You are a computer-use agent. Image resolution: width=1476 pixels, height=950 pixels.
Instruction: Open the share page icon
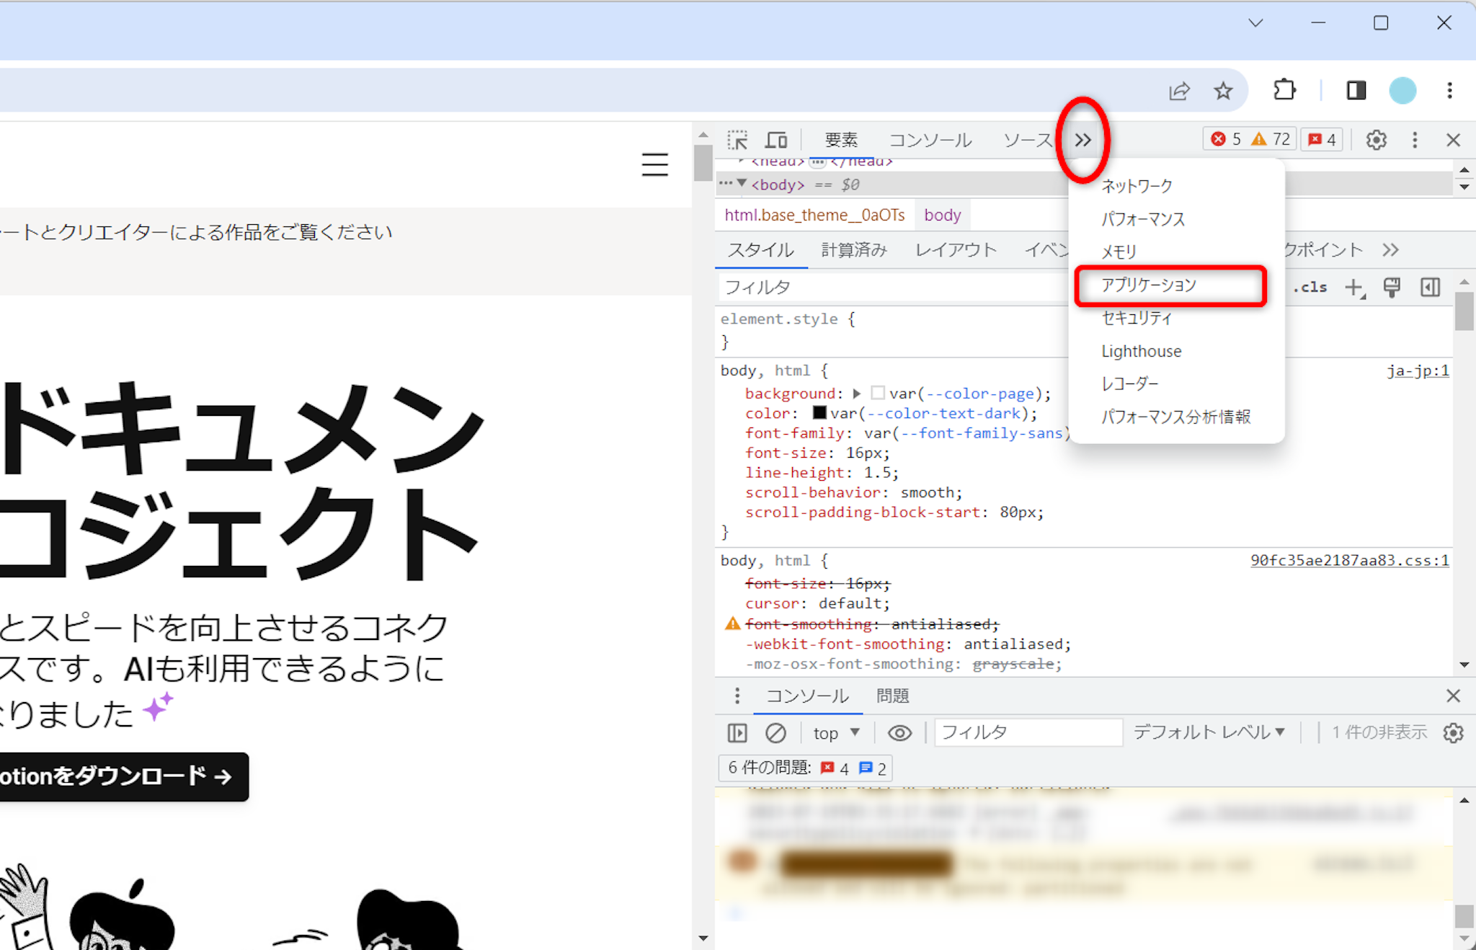click(x=1179, y=91)
